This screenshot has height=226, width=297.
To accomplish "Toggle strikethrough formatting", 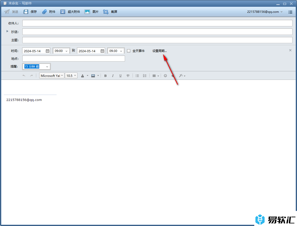I will point(128,76).
